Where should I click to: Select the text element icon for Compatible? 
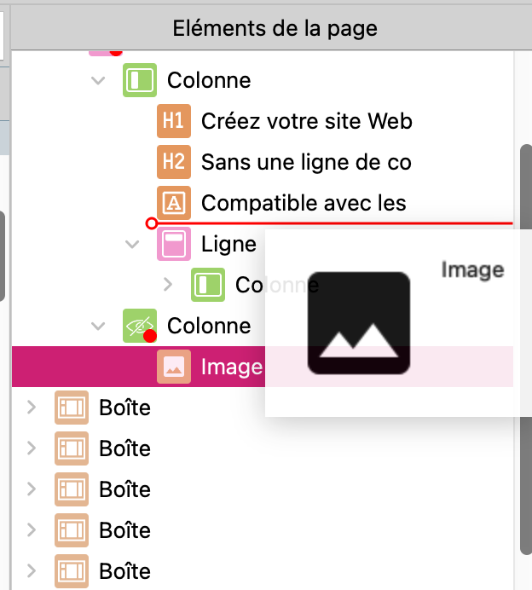(x=173, y=203)
